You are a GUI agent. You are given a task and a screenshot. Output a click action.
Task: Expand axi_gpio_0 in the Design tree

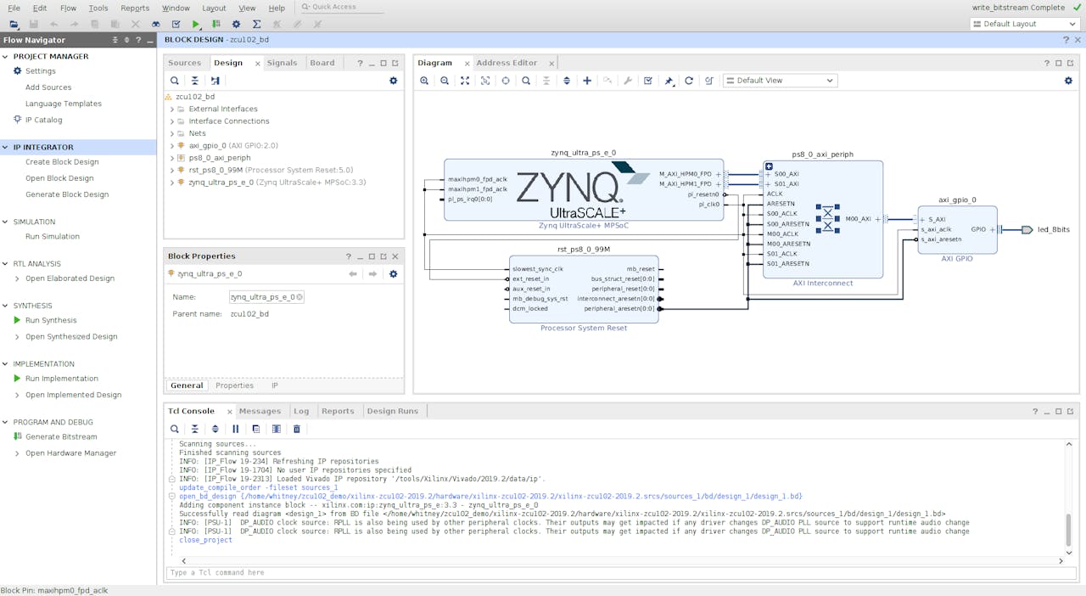click(172, 146)
